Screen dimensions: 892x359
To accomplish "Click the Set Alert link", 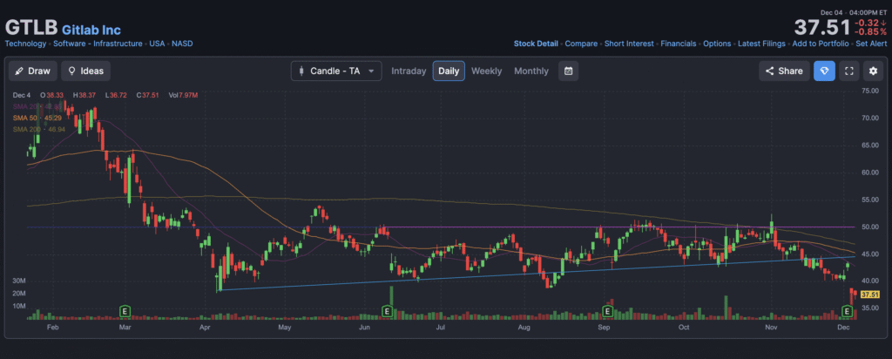I will [871, 43].
